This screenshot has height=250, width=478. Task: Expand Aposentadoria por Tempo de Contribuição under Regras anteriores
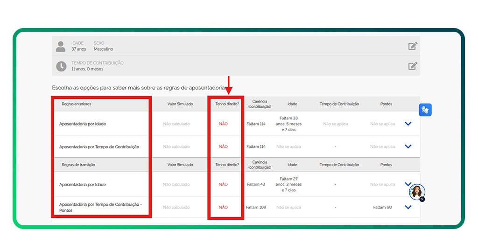tap(408, 146)
